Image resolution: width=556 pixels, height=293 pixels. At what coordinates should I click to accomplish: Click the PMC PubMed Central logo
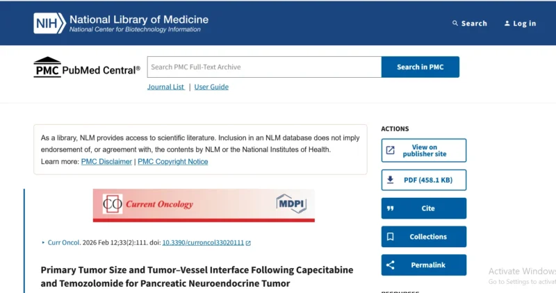tap(86, 67)
